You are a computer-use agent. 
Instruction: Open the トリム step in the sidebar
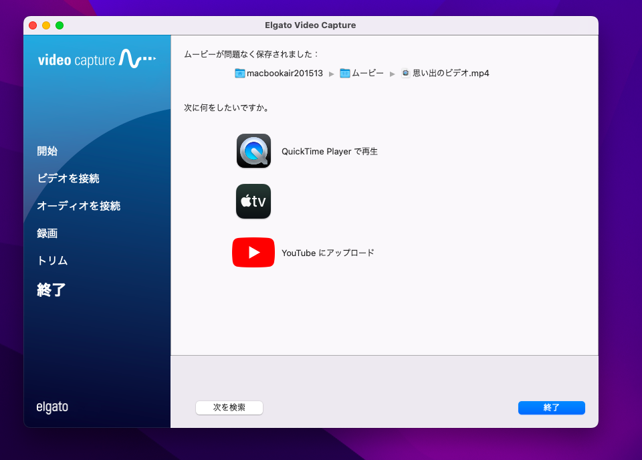[x=53, y=261]
